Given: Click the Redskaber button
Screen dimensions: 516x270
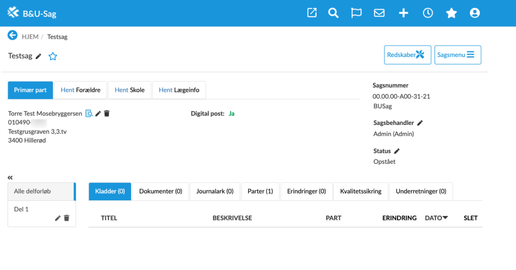Looking at the screenshot, I should point(407,55).
